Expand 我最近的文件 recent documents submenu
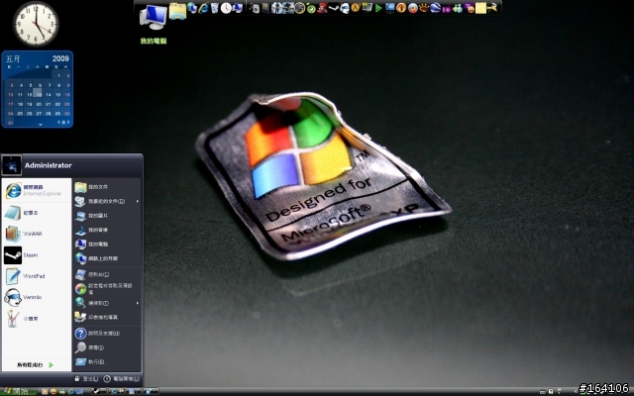This screenshot has width=634, height=396. coord(107,201)
